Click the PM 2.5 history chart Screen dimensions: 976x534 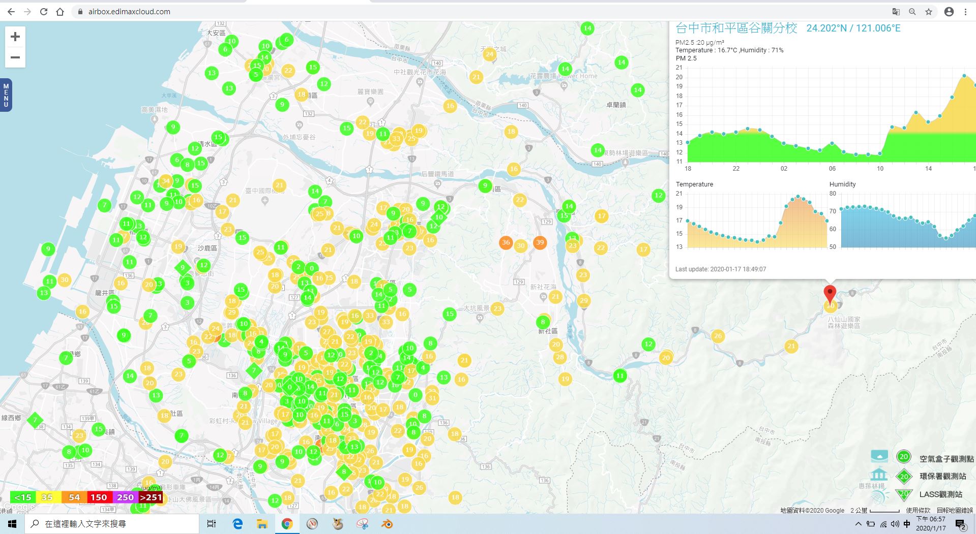click(x=830, y=116)
